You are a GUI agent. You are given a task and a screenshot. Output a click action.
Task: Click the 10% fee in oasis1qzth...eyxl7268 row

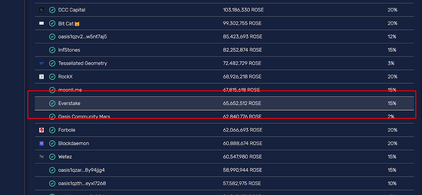(392, 183)
